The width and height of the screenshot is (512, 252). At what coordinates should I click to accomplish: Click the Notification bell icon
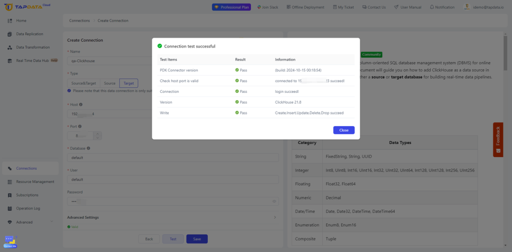[x=432, y=7]
